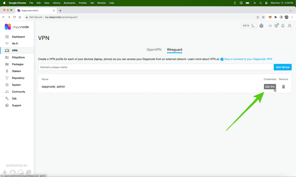Image resolution: width=296 pixels, height=177 pixels.
Task: Delete the dappnode_admin device via trash icon
Action: coord(283,87)
